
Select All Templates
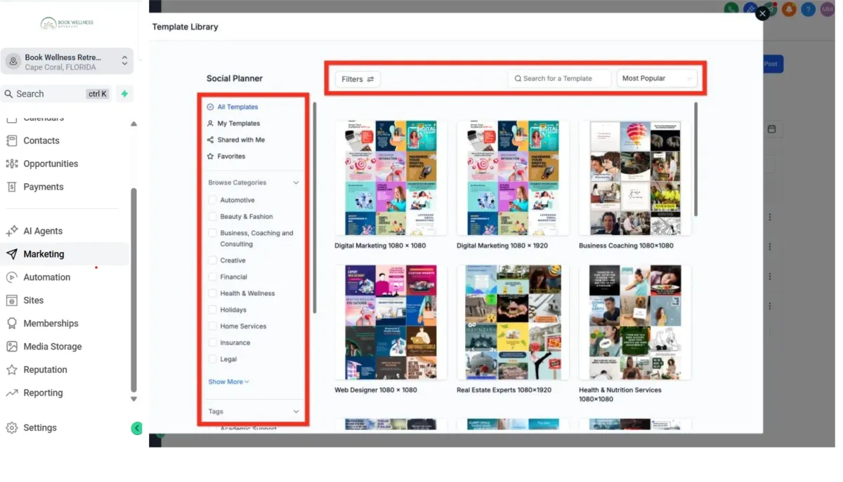(x=233, y=107)
